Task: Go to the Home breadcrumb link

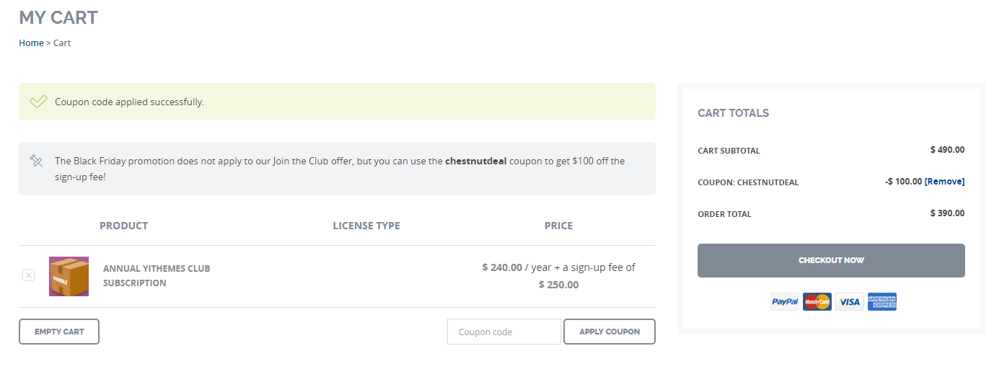Action: pyautogui.click(x=31, y=43)
